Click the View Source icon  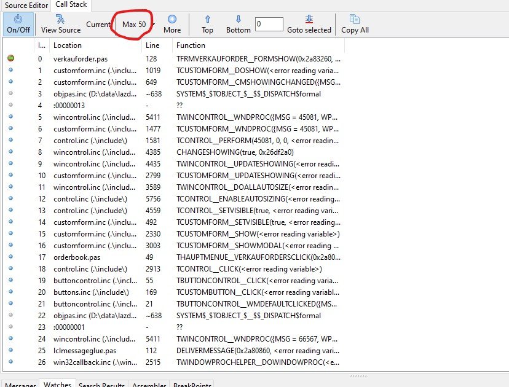pos(60,20)
